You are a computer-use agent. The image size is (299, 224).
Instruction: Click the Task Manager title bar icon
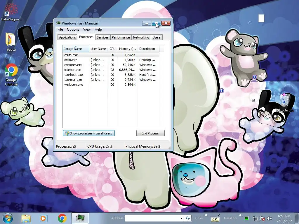pyautogui.click(x=58, y=23)
